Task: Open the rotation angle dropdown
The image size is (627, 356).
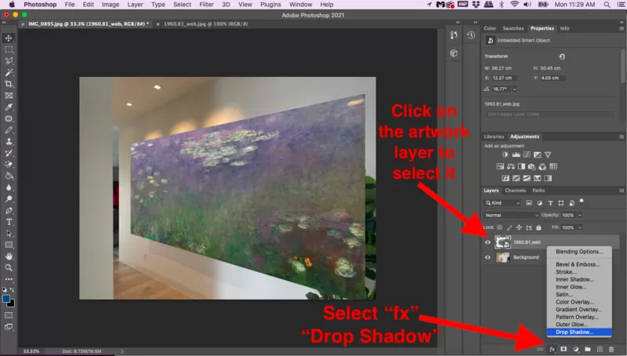Action: (x=515, y=89)
